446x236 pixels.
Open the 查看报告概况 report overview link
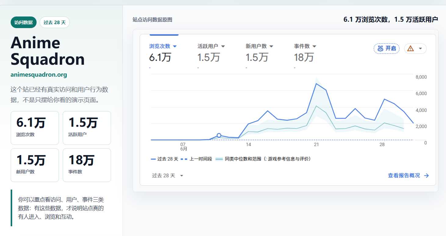[x=409, y=176]
